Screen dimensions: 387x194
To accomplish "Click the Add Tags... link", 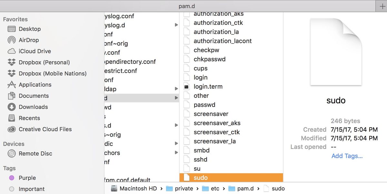I will (347, 156).
